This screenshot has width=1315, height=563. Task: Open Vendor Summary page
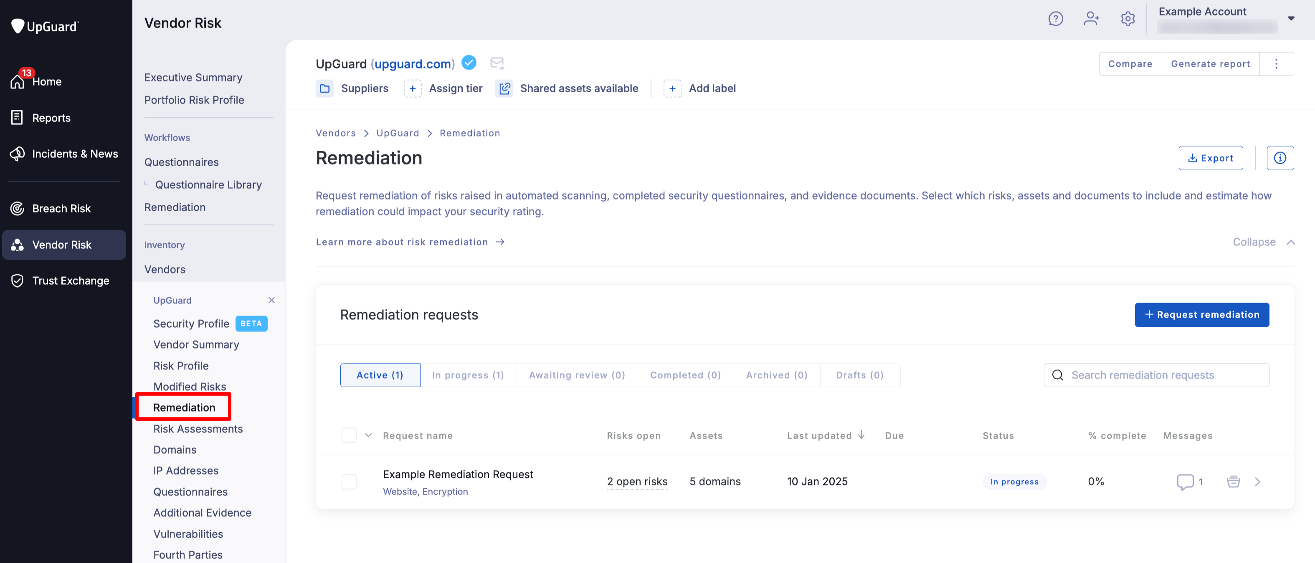196,345
